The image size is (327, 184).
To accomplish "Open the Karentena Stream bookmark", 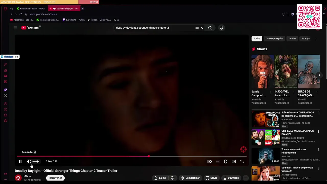I will [x=48, y=20].
